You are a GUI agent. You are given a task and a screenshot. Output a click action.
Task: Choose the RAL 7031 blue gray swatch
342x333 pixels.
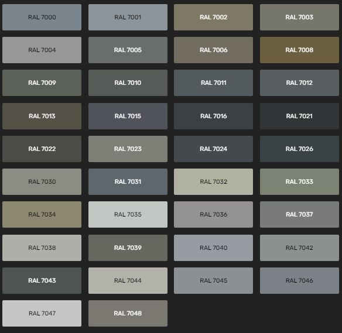click(128, 181)
